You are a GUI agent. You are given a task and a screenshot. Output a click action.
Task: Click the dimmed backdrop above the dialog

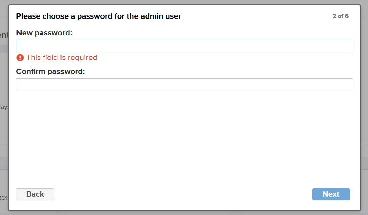click(x=184, y=2)
